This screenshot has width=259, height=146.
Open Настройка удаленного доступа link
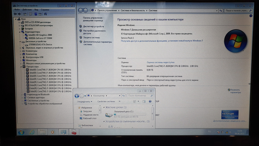(94, 32)
